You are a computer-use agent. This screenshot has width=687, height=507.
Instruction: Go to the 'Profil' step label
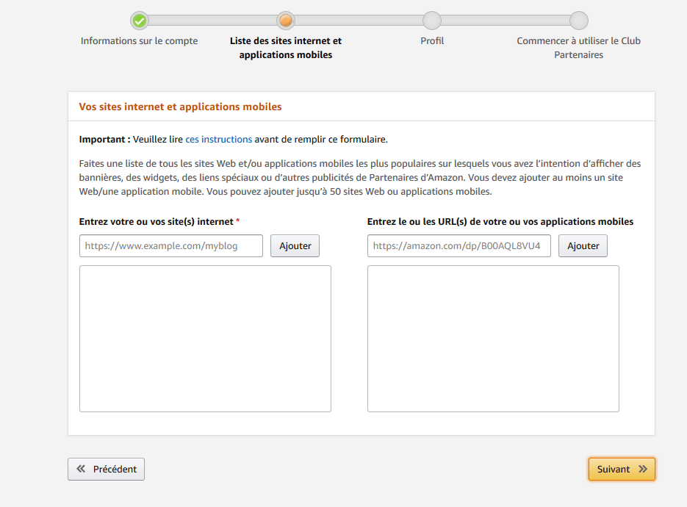pyautogui.click(x=432, y=41)
